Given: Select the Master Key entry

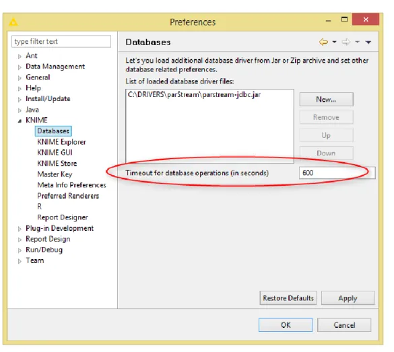Looking at the screenshot, I should [x=55, y=174].
